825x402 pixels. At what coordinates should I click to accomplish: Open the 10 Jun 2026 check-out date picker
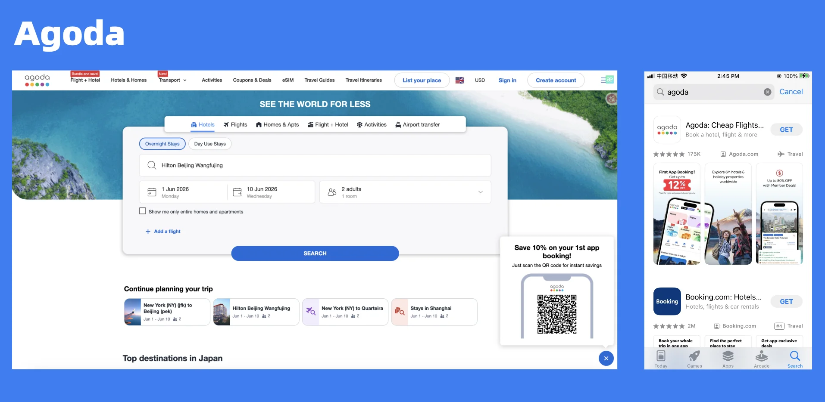(271, 192)
